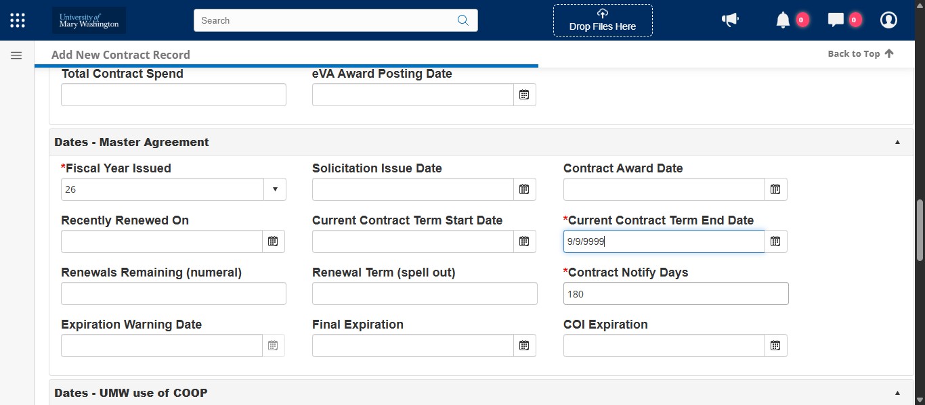
Task: Open the user profile avatar icon
Action: (888, 20)
